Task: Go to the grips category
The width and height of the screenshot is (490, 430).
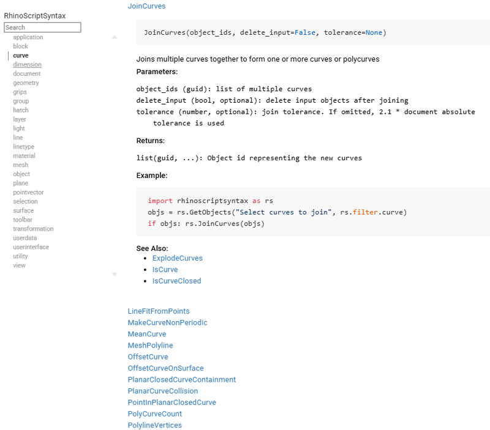Action: 20,92
